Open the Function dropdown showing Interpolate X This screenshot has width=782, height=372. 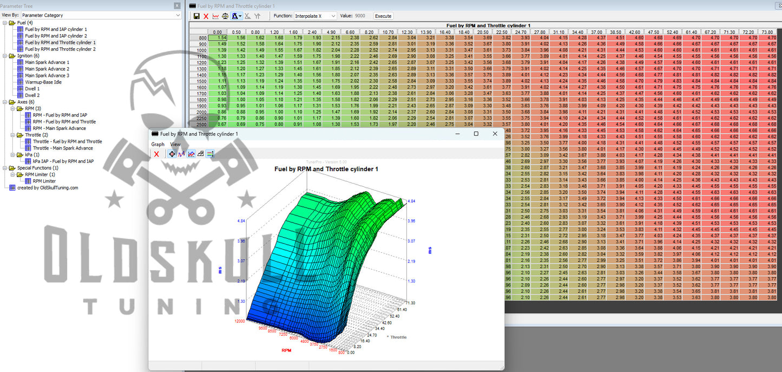pyautogui.click(x=316, y=16)
